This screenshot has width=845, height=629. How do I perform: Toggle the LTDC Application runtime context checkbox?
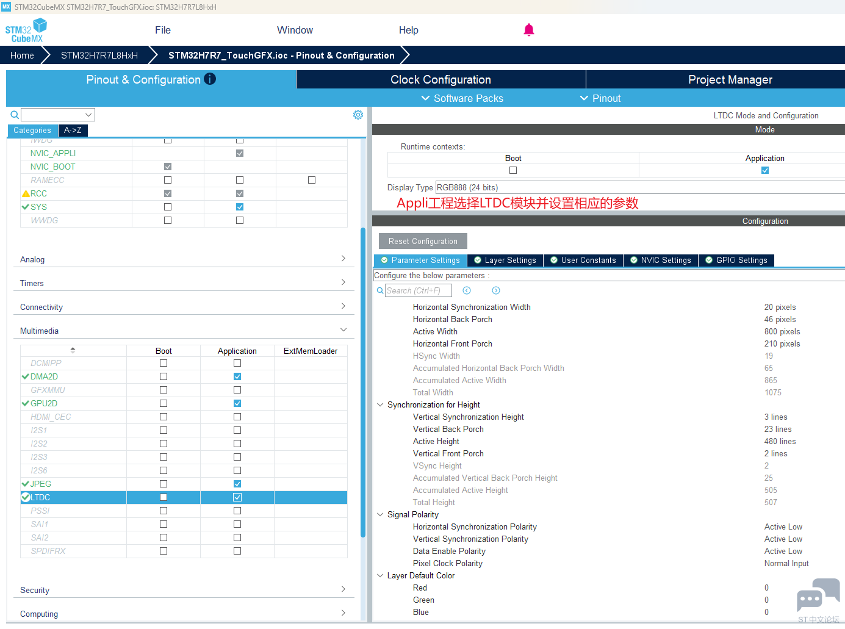pyautogui.click(x=765, y=170)
